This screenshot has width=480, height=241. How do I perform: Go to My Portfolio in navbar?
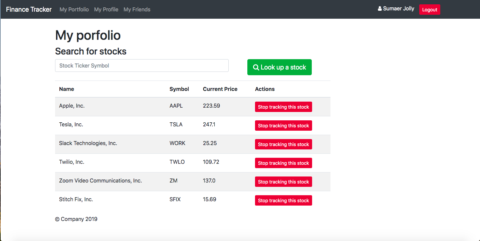point(74,9)
